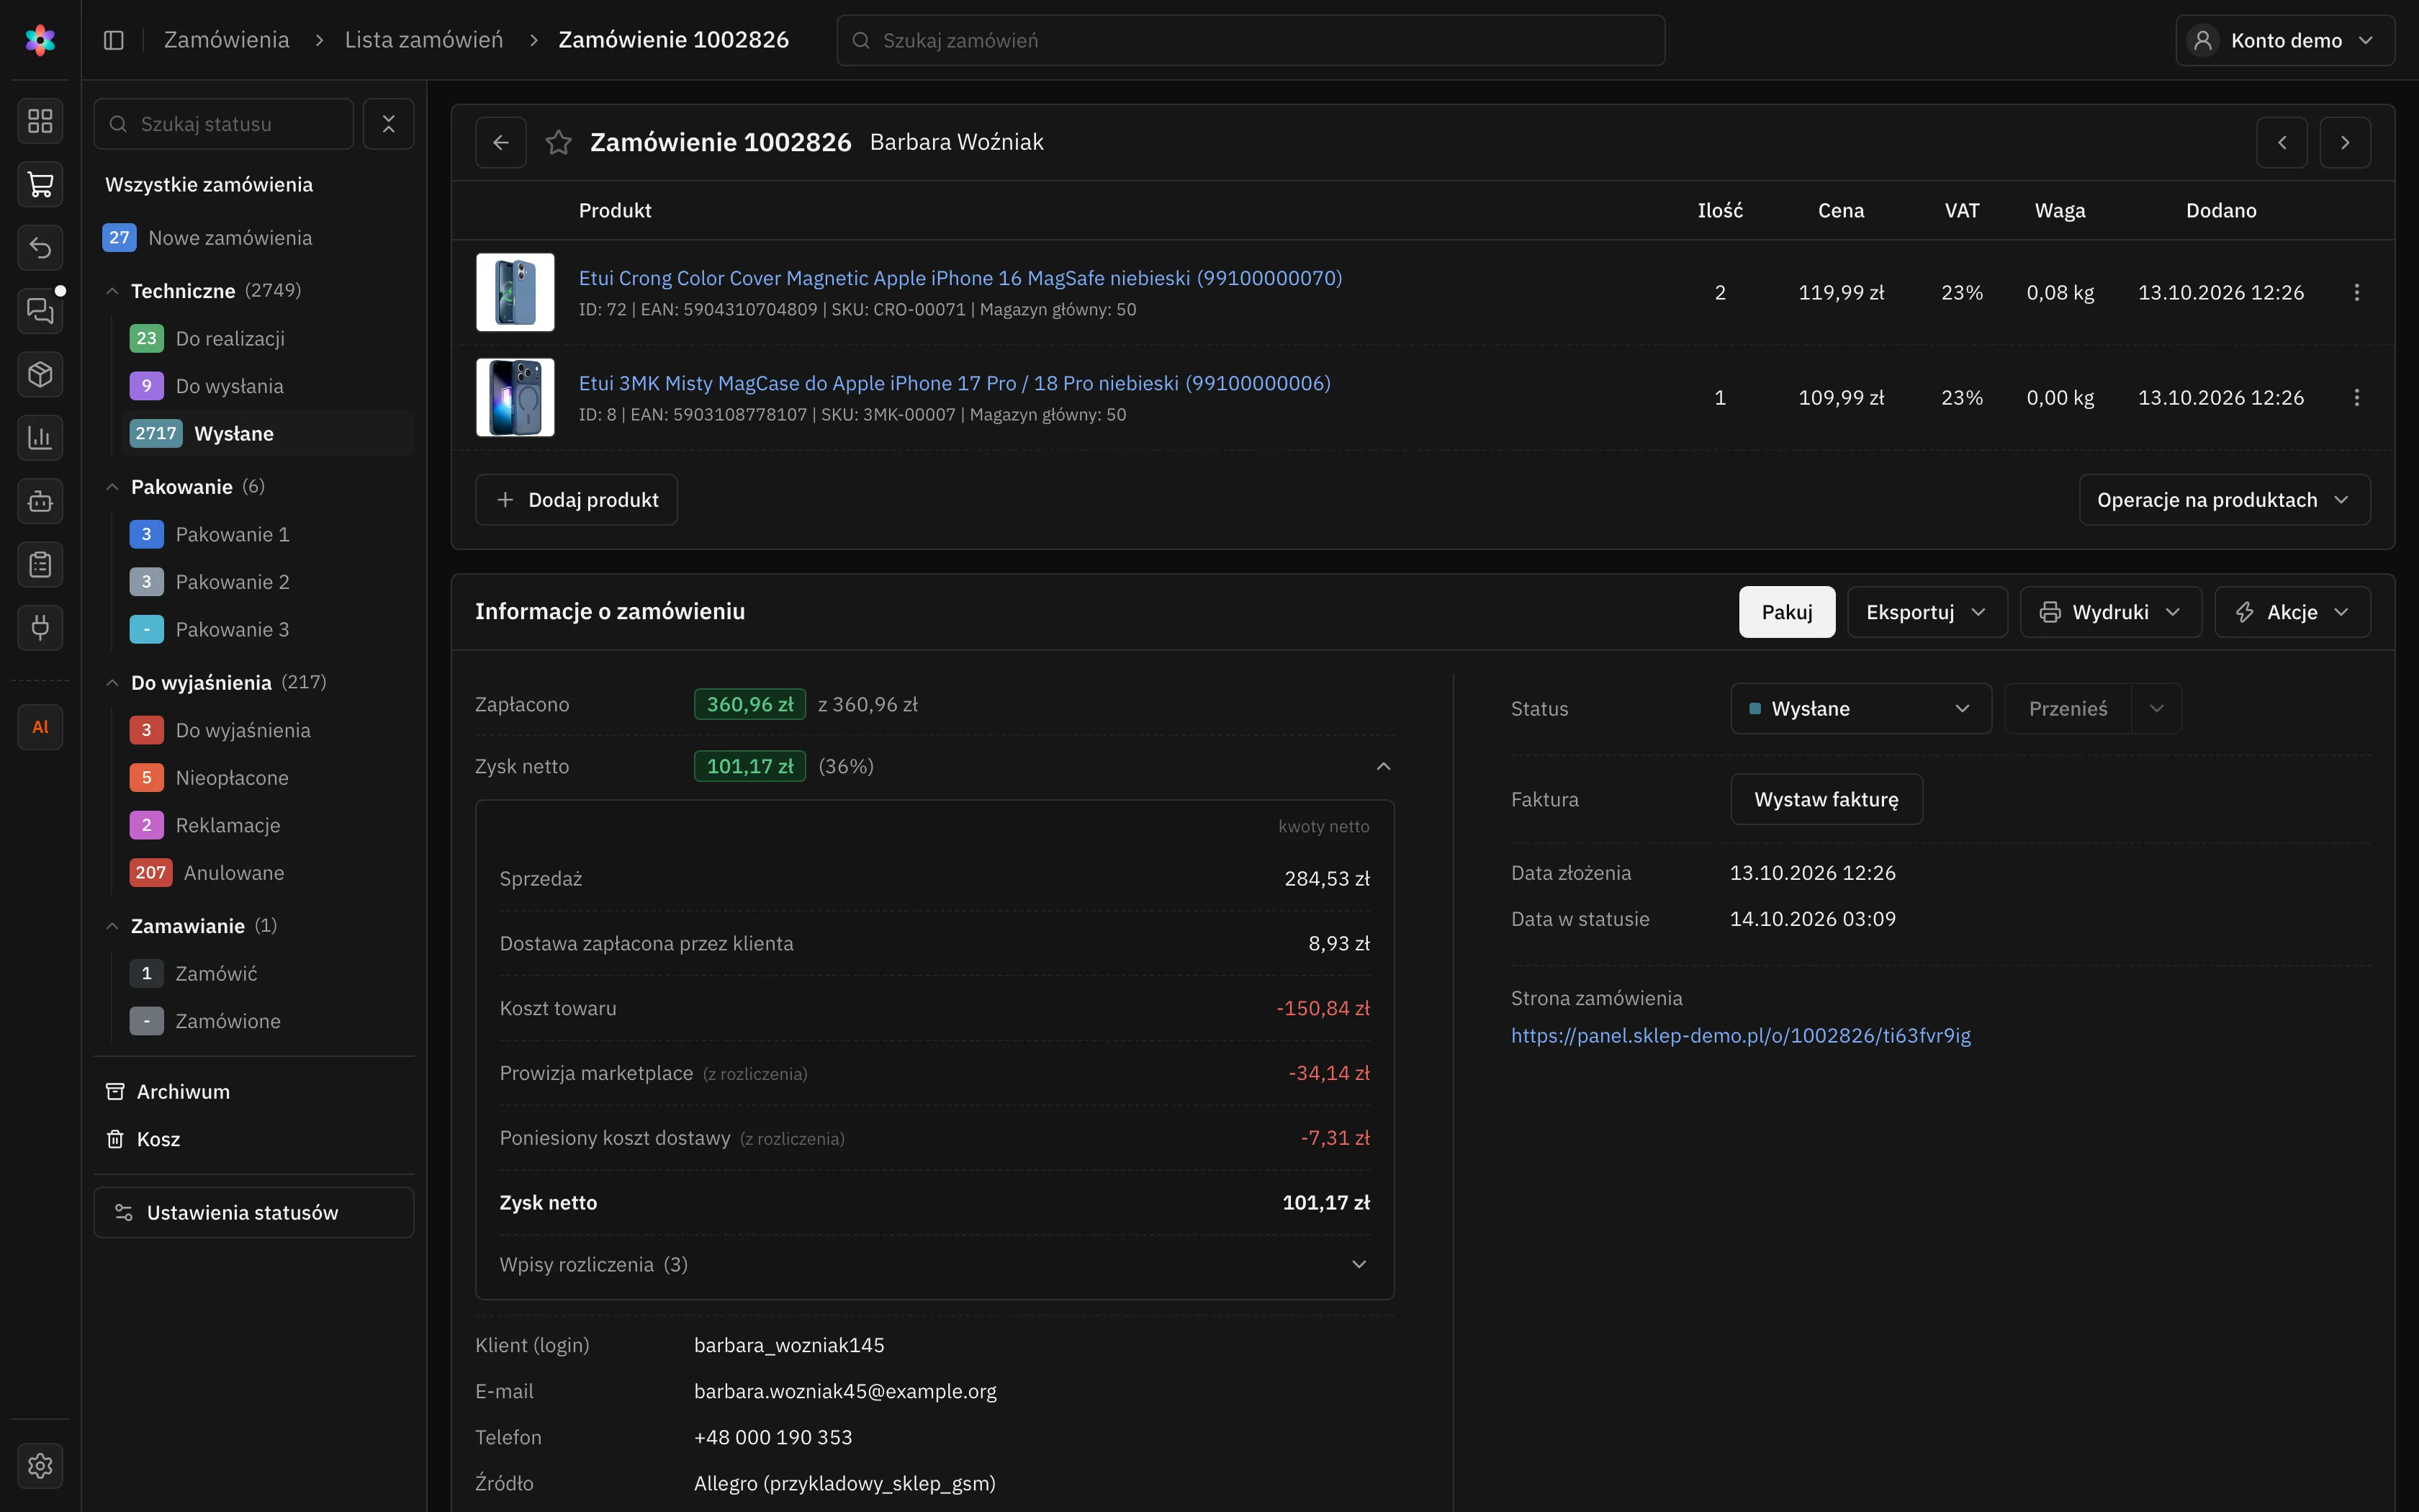This screenshot has height=1512, width=2419.
Task: Click Dodaj produkt button
Action: (x=577, y=500)
